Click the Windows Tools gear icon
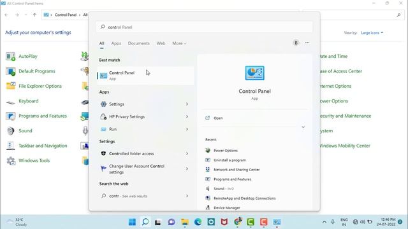 pyautogui.click(x=11, y=161)
